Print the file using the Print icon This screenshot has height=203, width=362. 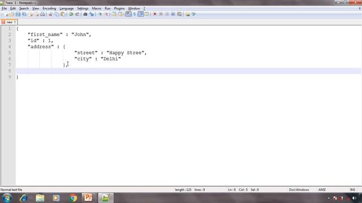[43, 14]
